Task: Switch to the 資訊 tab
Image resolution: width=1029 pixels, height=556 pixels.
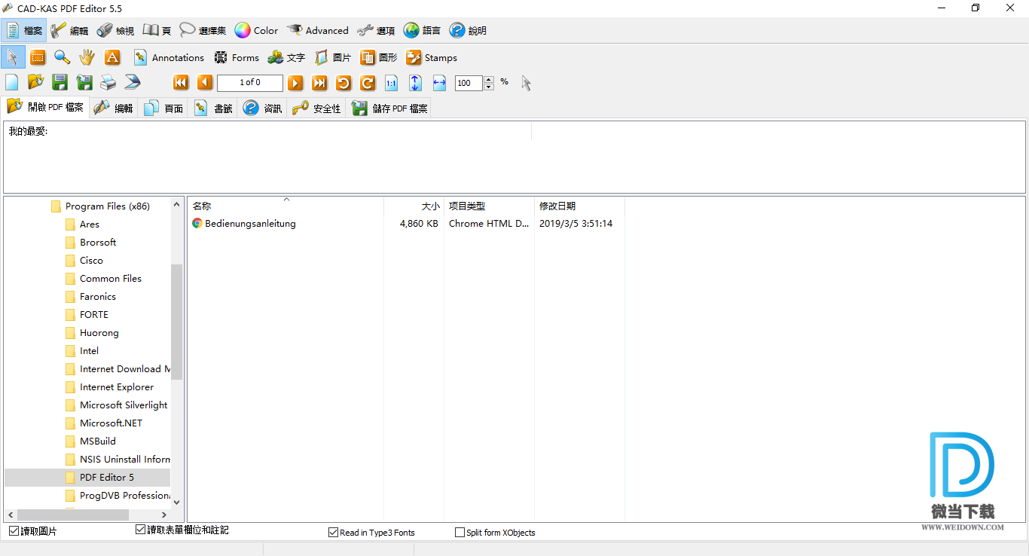Action: [x=263, y=108]
